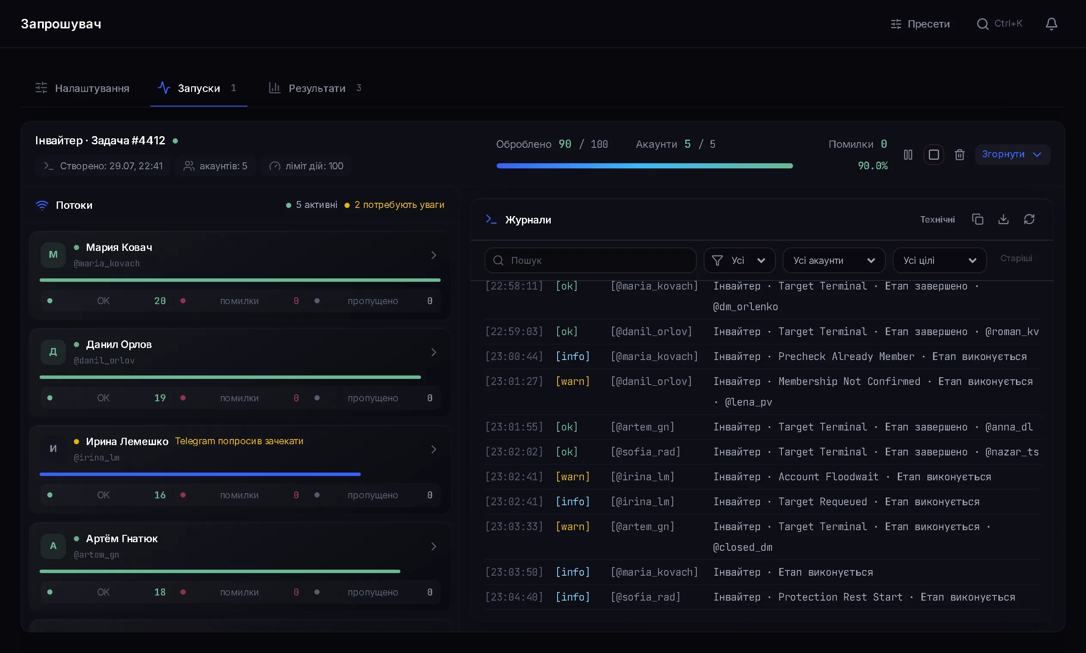The height and width of the screenshot is (653, 1086).
Task: Load older logs with Старіші
Action: coord(1016,258)
